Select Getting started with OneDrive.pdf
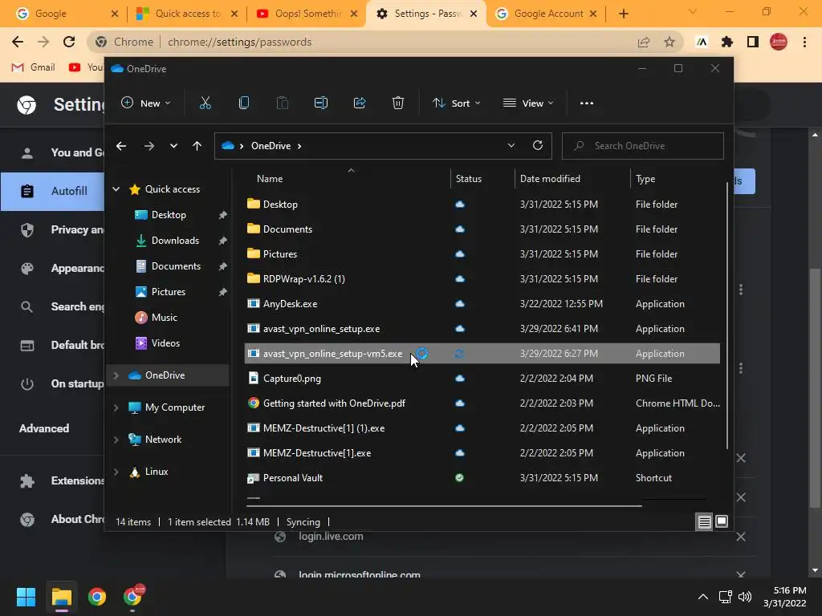 point(482,403)
